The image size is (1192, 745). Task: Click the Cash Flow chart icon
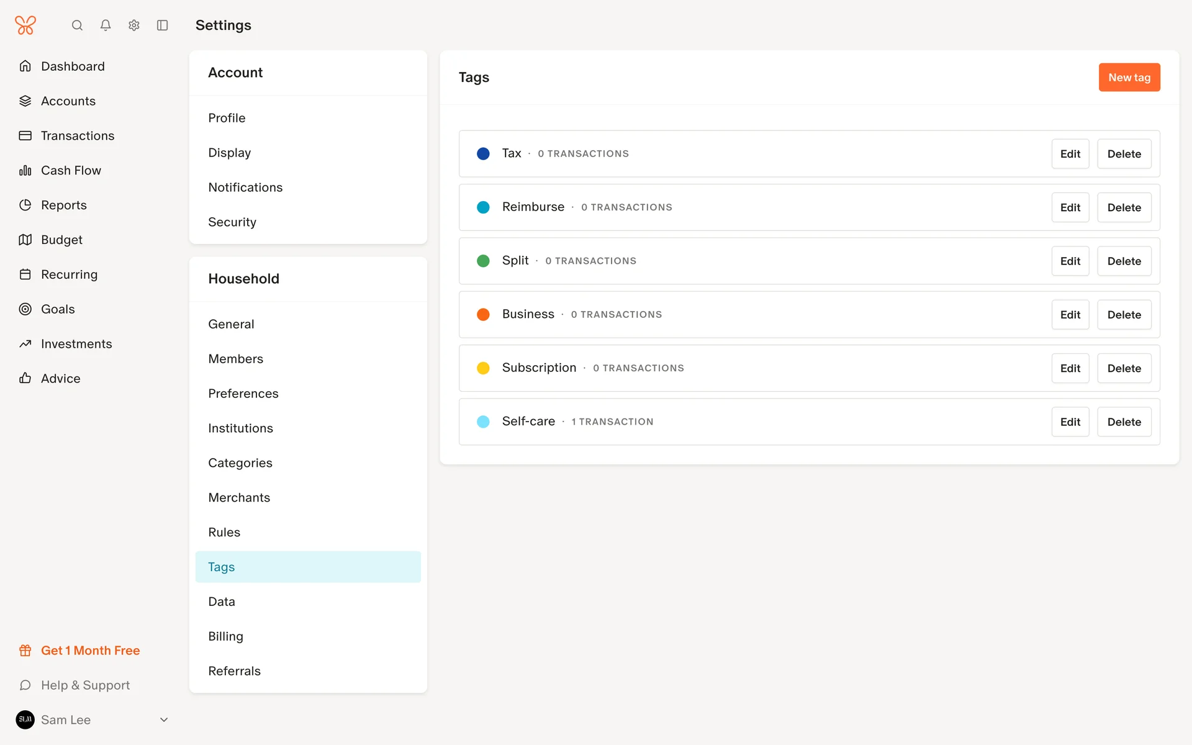click(x=25, y=171)
